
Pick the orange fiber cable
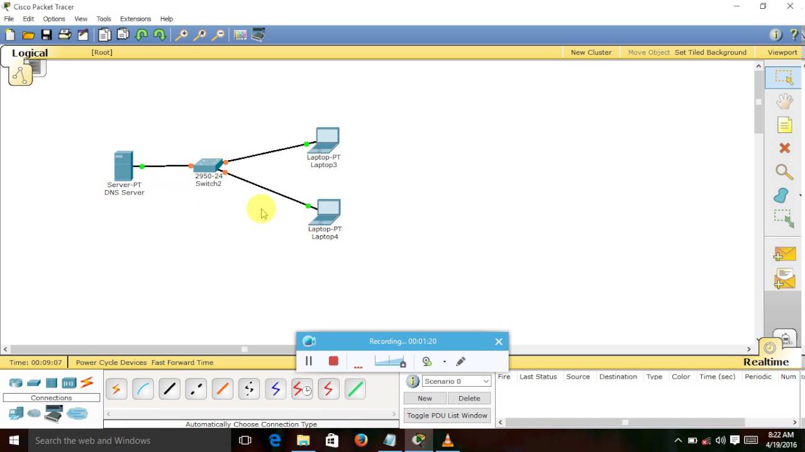pos(222,390)
